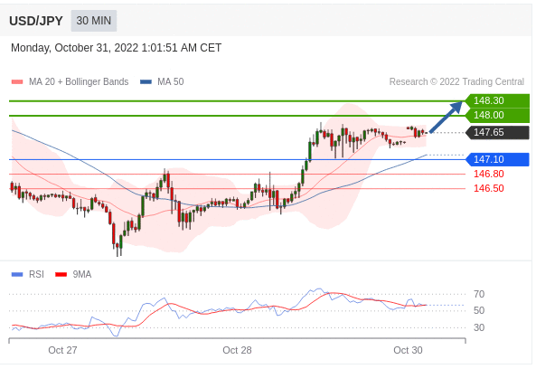Image resolution: width=536 pixels, height=369 pixels.
Task: Click the USD/JPY pair title
Action: coord(36,21)
